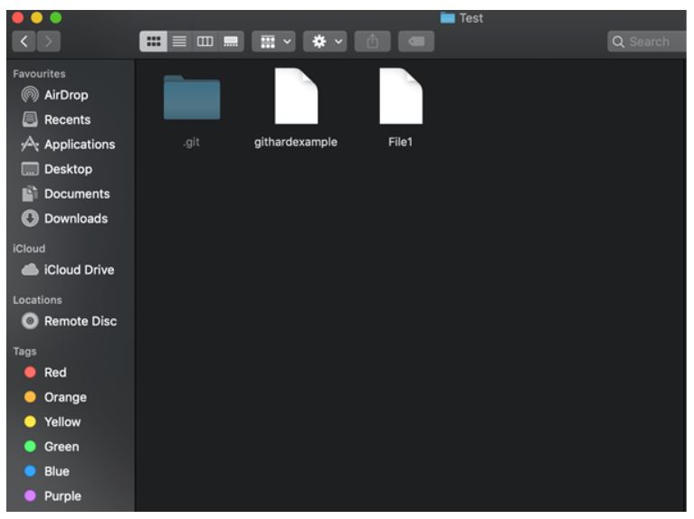Select the Green tag
The width and height of the screenshot is (694, 519).
point(52,447)
